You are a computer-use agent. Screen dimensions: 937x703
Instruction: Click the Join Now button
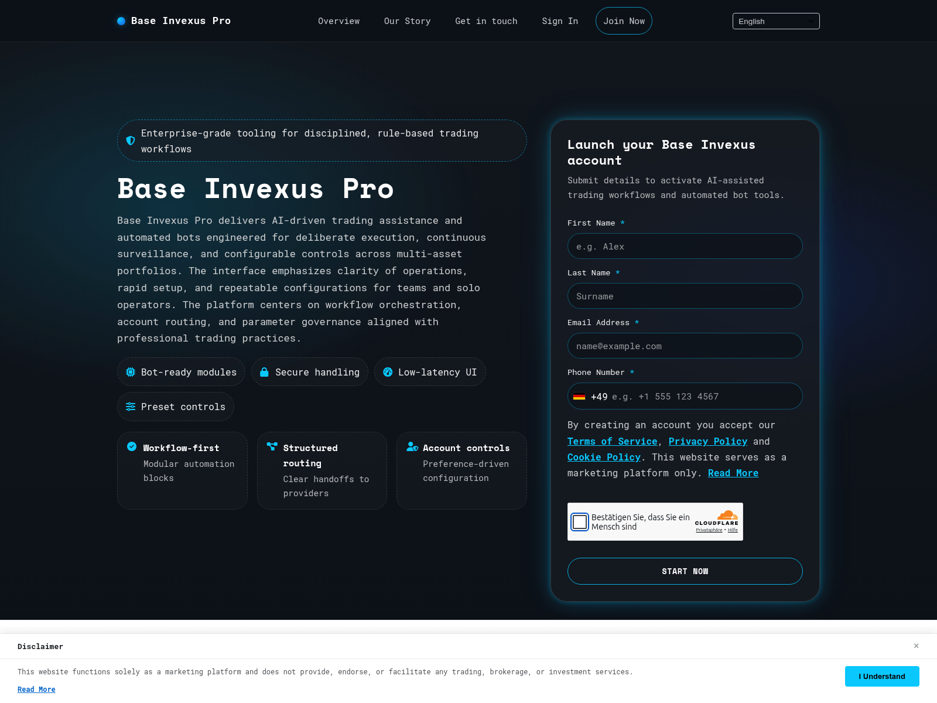(624, 21)
